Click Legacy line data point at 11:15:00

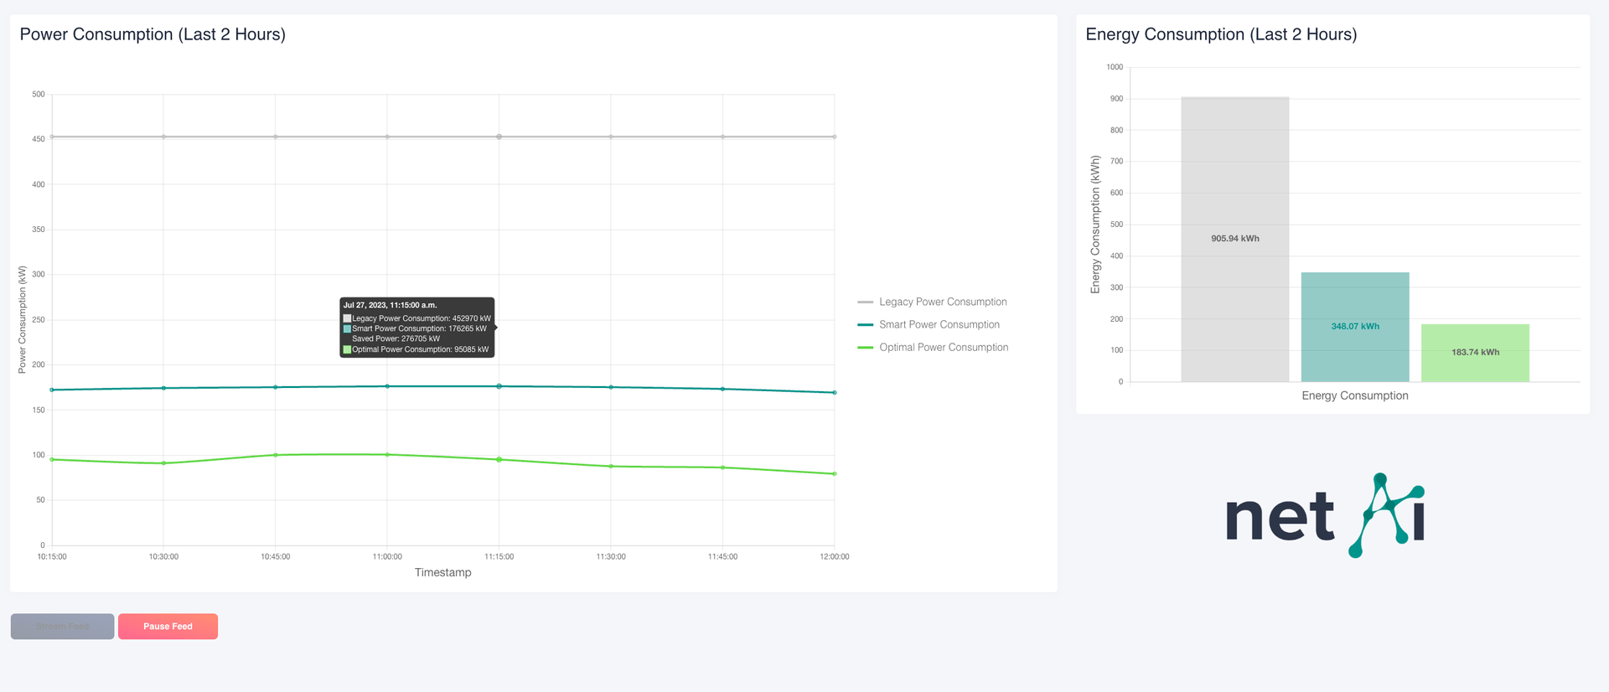coord(499,137)
